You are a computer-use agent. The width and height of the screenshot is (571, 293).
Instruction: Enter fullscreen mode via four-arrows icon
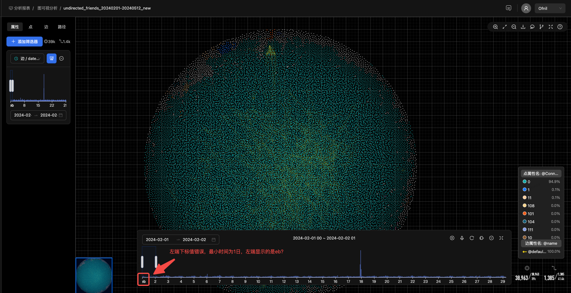click(551, 27)
